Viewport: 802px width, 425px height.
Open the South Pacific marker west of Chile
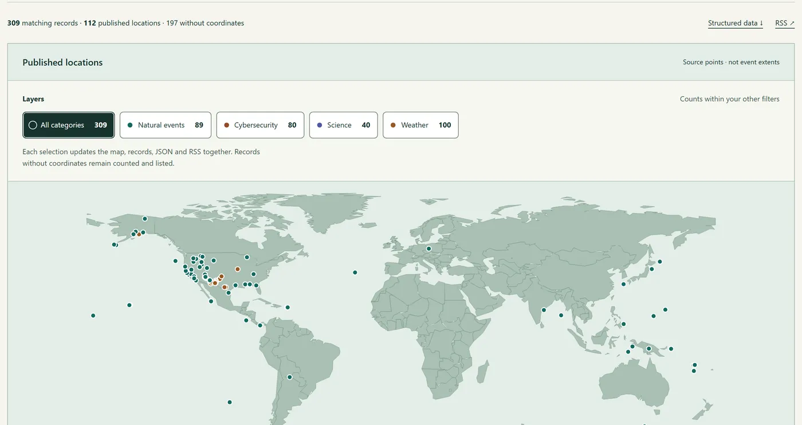(230, 402)
